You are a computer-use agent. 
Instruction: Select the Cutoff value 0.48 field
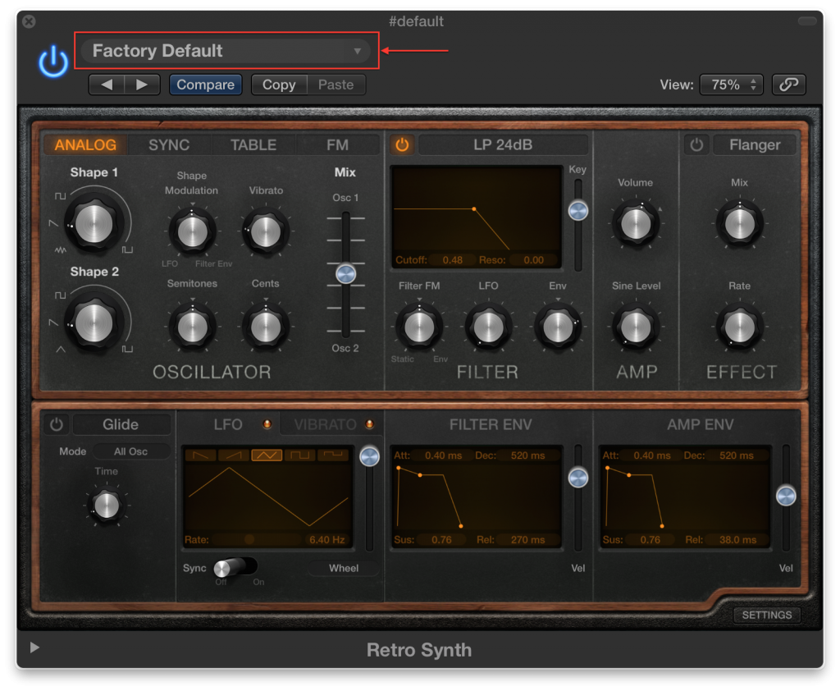(452, 260)
